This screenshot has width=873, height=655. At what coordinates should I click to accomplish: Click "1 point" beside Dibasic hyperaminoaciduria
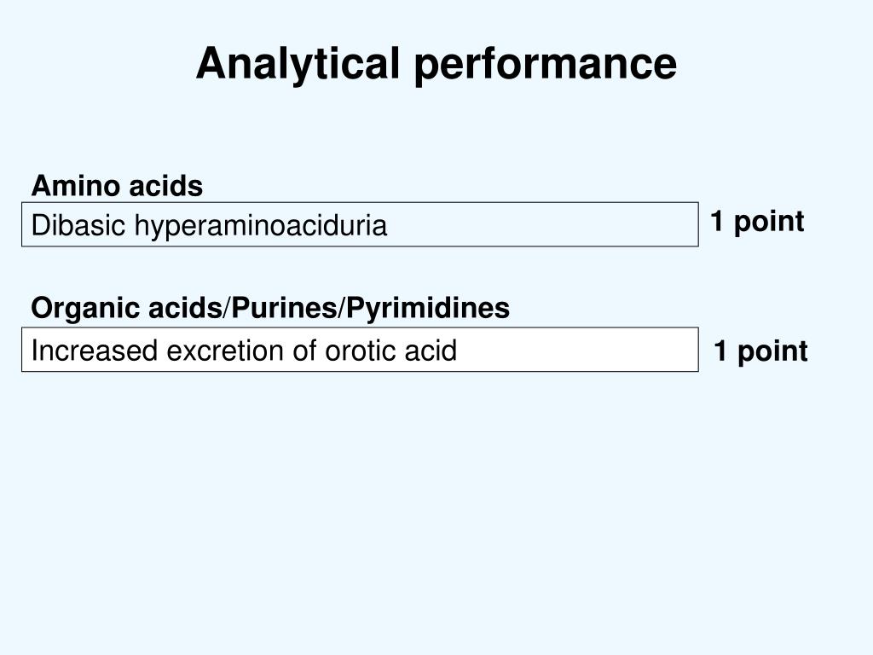point(757,222)
